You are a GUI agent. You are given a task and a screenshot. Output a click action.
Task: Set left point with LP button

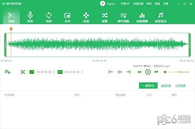point(32,72)
